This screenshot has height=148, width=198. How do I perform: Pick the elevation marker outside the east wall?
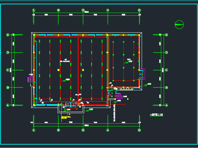coord(148,84)
